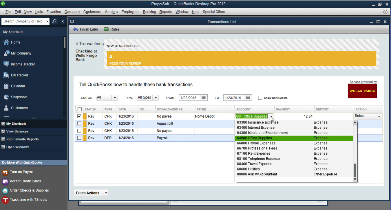Click the Batch Actions button

coord(88,193)
